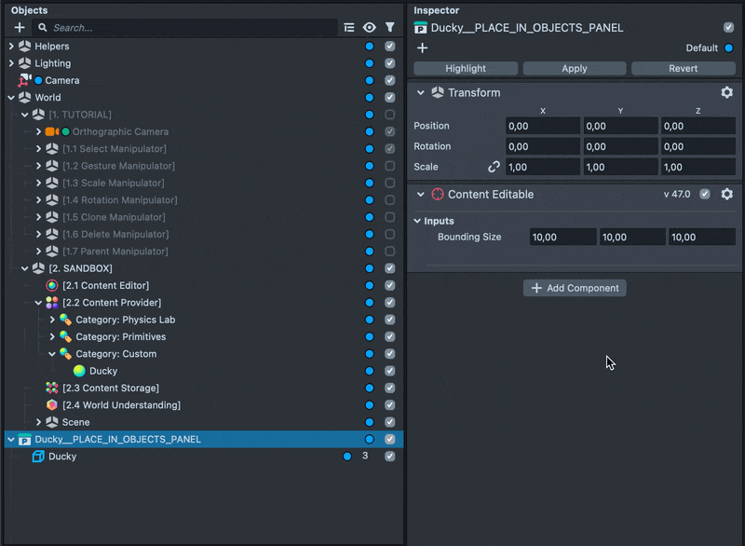The image size is (745, 546).
Task: Toggle the Lighting object checkbox
Action: pyautogui.click(x=390, y=63)
